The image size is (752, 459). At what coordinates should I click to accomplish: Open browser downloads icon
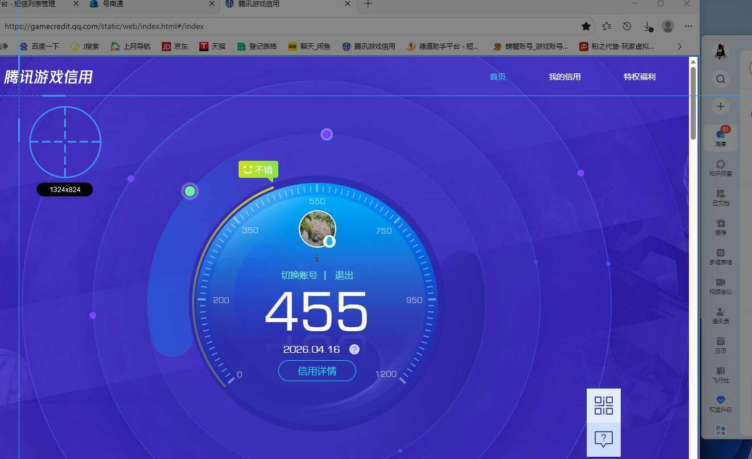pos(647,26)
